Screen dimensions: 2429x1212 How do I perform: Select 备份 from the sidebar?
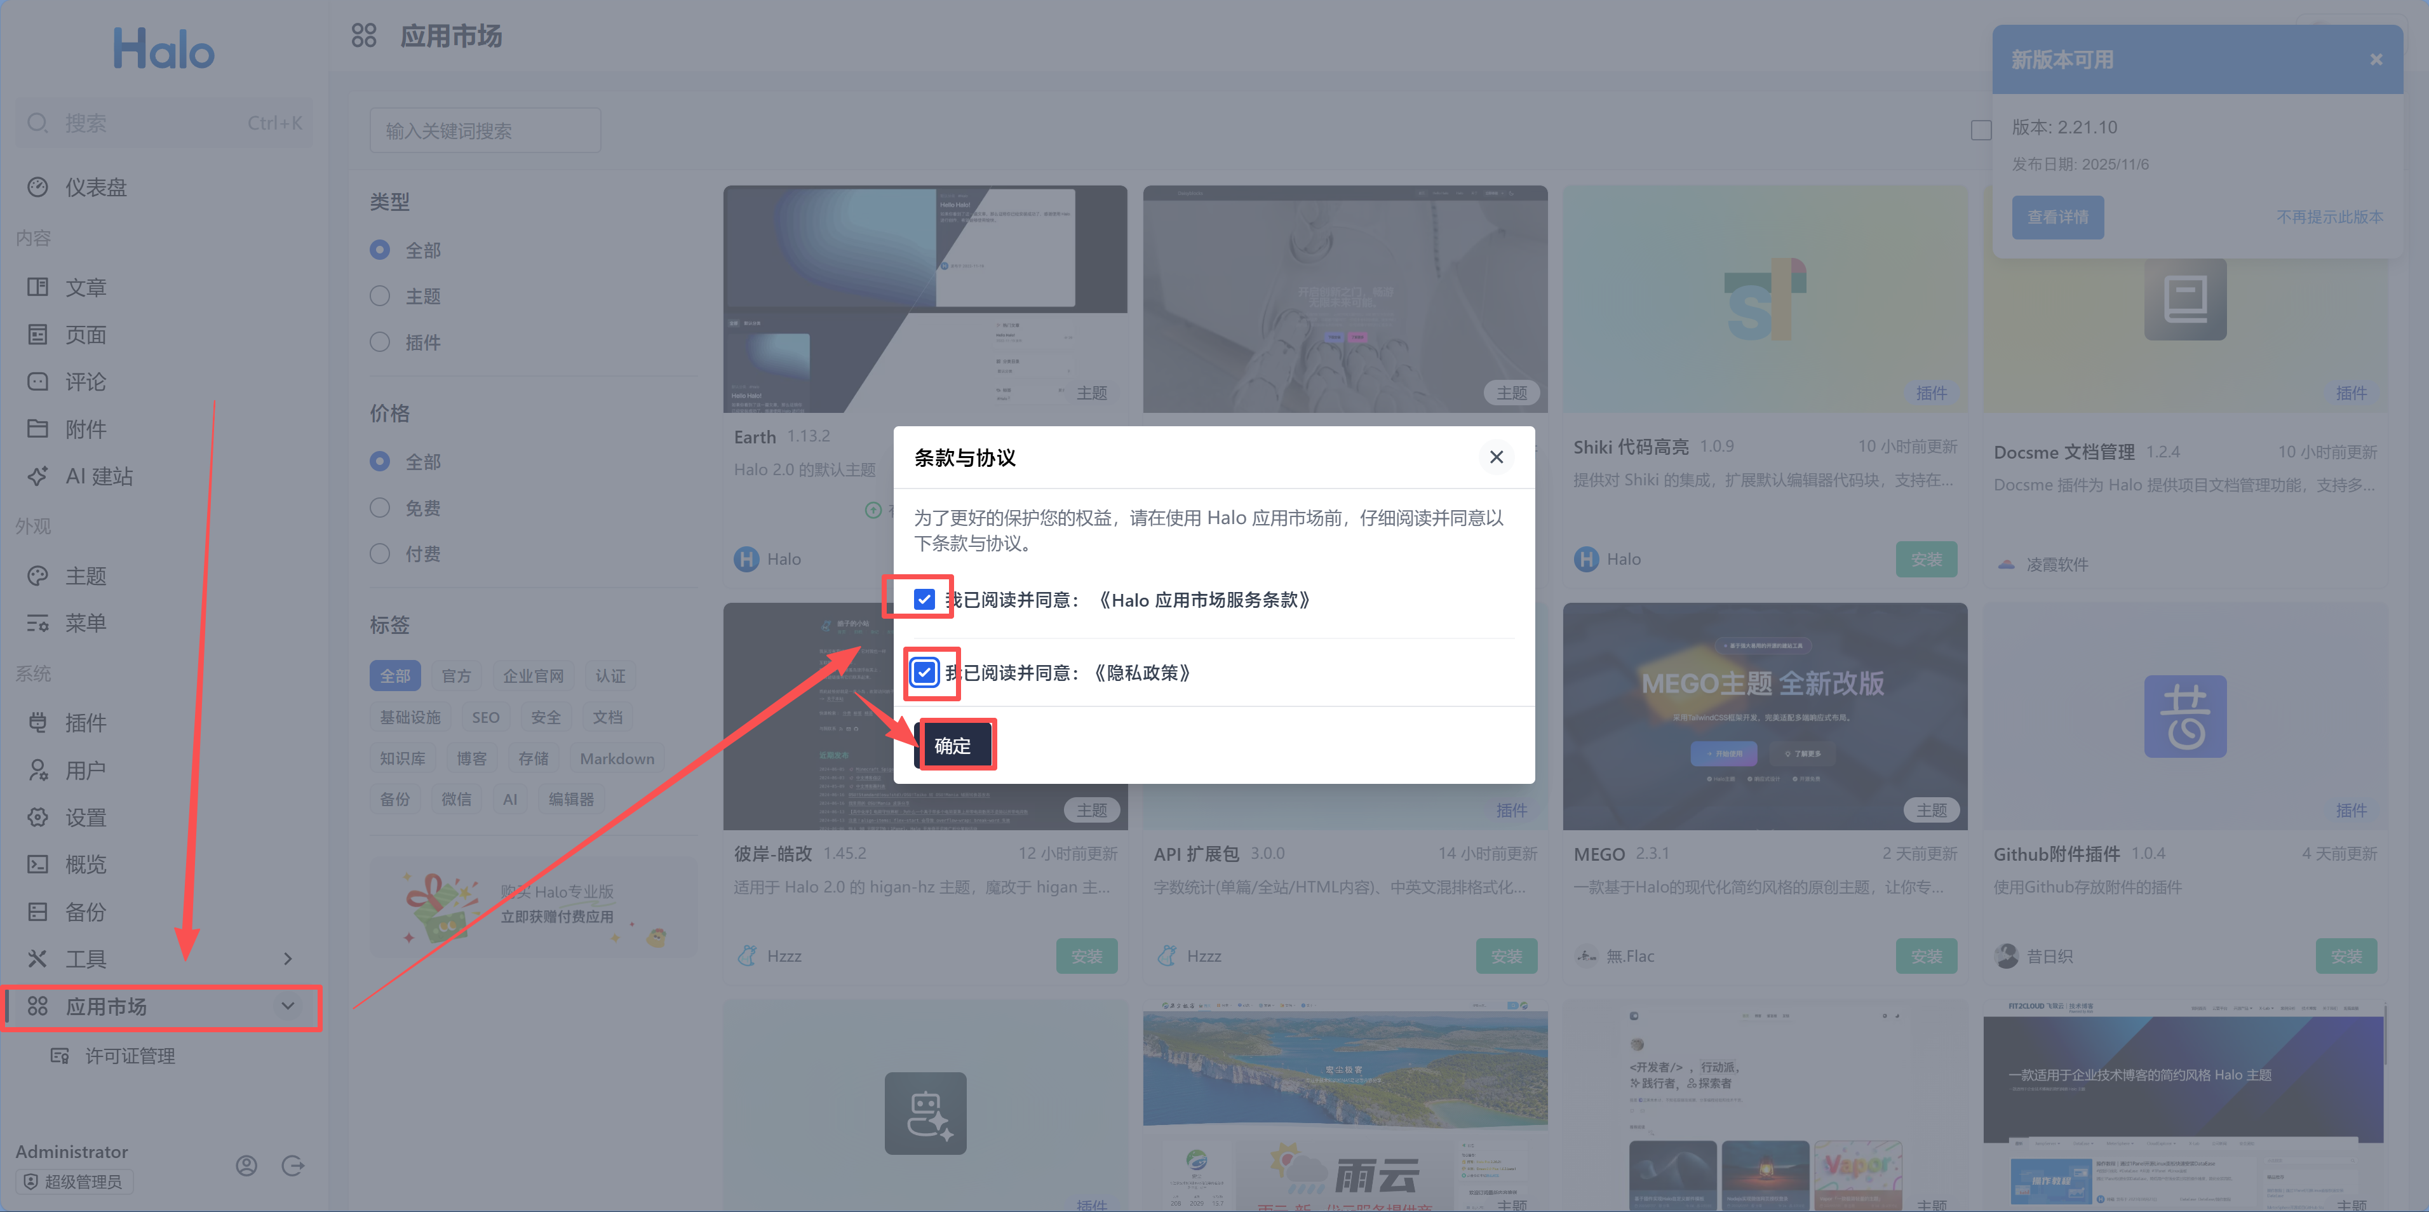tap(37, 911)
